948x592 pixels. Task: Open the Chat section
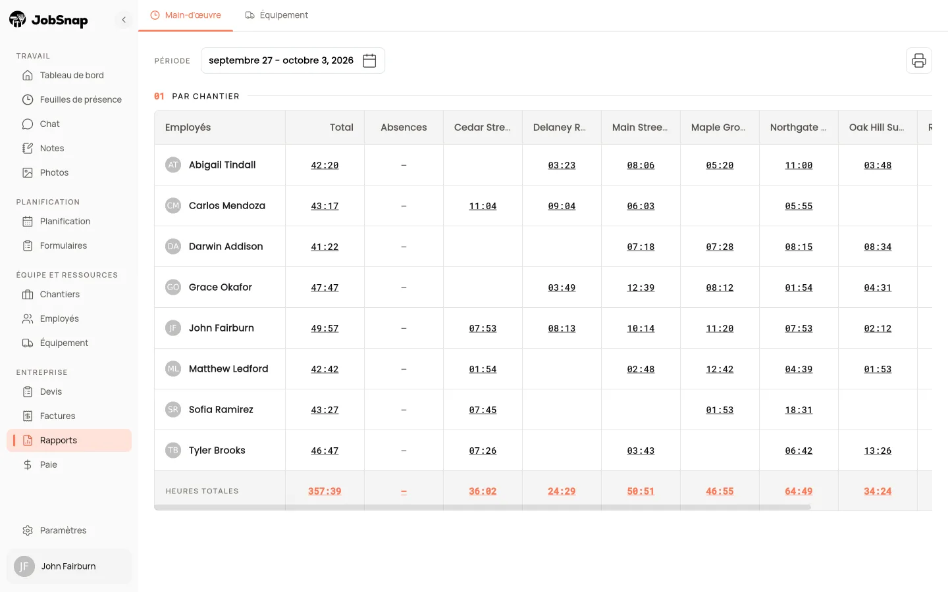pyautogui.click(x=69, y=124)
